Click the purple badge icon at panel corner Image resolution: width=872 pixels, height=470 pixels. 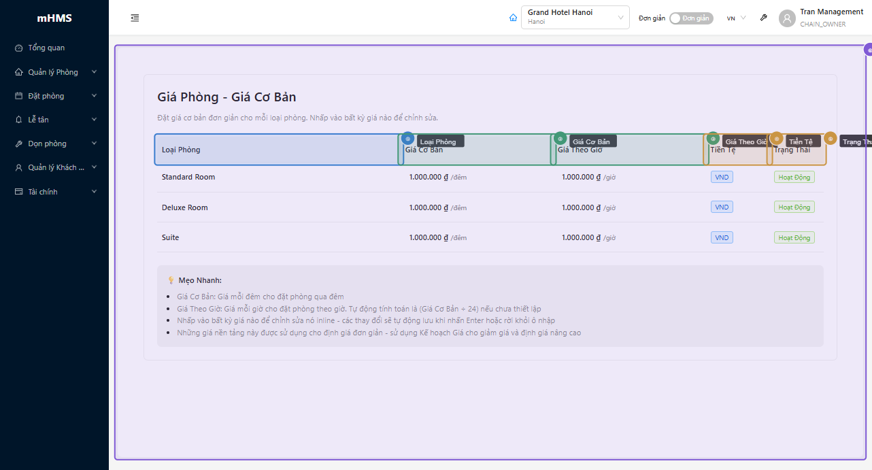pos(869,50)
